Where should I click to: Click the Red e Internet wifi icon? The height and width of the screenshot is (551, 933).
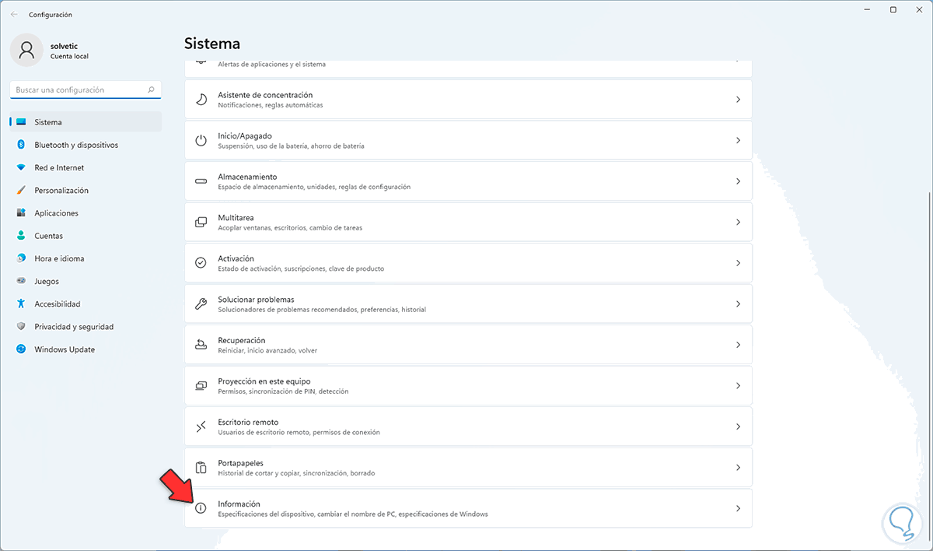point(20,167)
